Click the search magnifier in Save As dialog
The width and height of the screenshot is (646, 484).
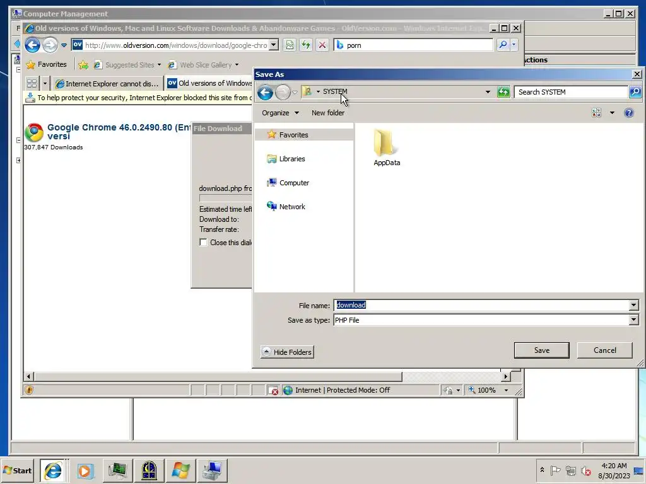[635, 92]
